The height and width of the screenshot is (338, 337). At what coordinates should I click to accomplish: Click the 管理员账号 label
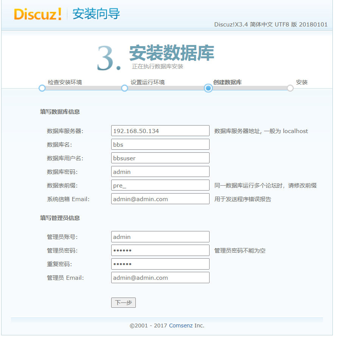pos(62,237)
